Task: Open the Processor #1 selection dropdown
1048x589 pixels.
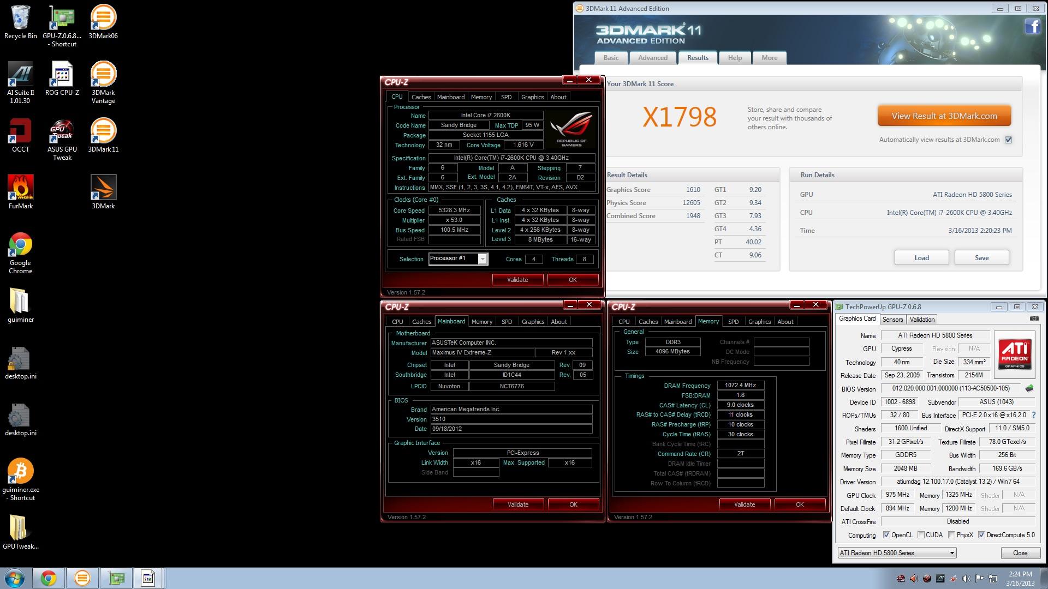Action: [483, 259]
